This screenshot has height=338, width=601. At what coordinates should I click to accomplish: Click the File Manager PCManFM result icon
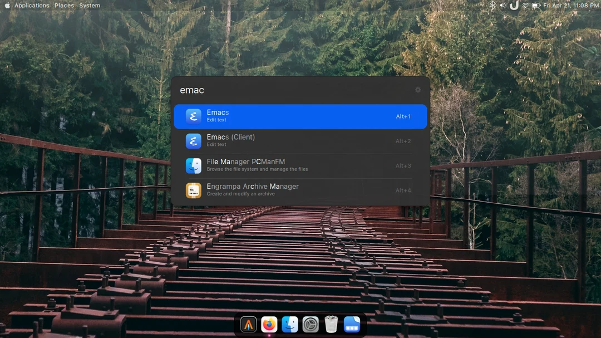[193, 165]
